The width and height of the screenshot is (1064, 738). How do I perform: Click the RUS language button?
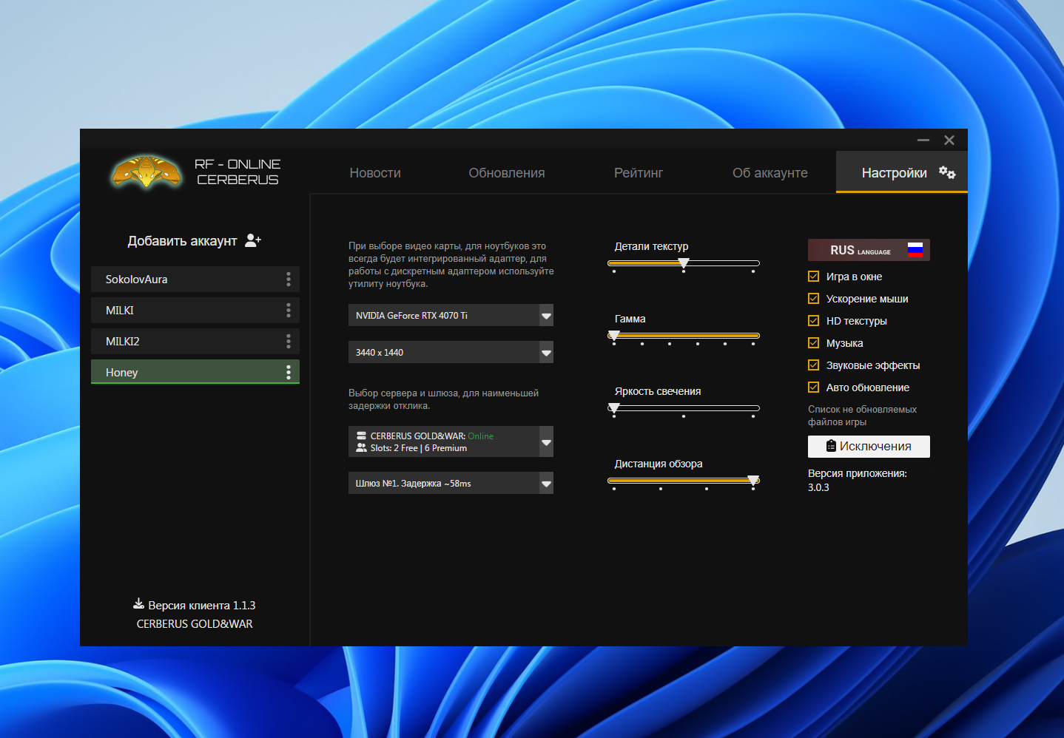coord(869,250)
